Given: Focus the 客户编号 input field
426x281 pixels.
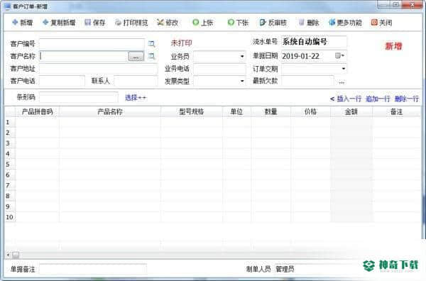Looking at the screenshot, I should click(92, 44).
